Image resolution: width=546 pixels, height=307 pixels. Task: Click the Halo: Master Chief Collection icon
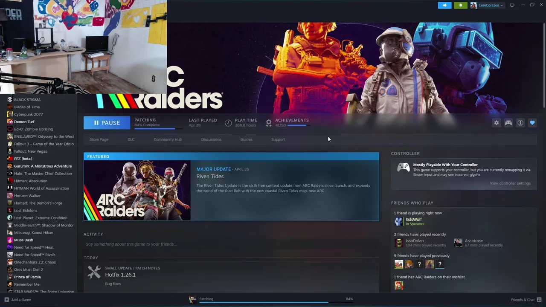pos(10,174)
